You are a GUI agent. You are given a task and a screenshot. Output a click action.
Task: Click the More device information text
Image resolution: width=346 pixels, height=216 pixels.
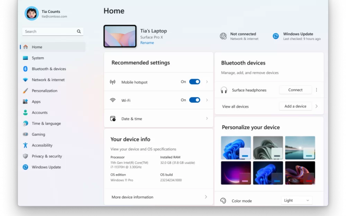pos(133,197)
